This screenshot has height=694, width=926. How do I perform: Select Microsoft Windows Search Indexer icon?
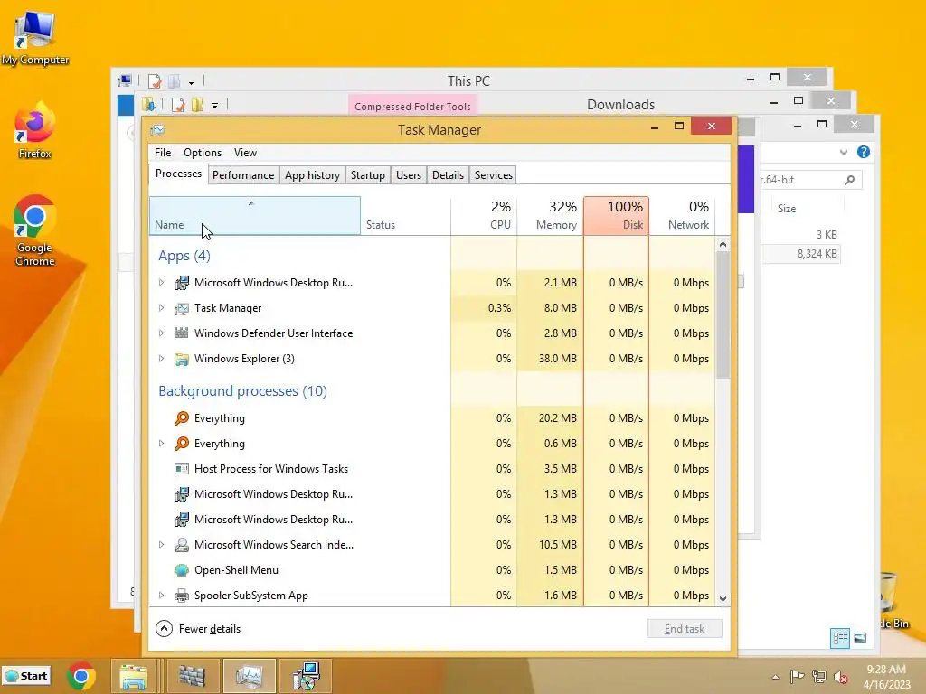(181, 545)
